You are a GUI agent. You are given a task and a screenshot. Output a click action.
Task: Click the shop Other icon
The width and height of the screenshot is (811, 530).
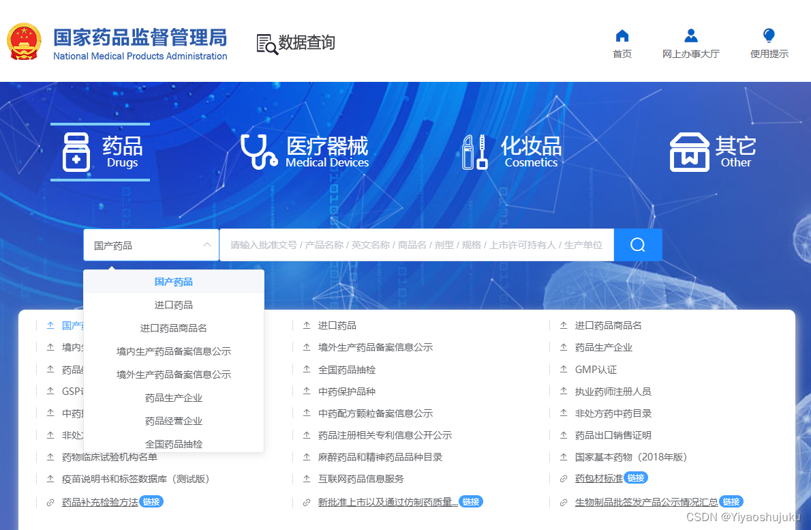coord(690,152)
